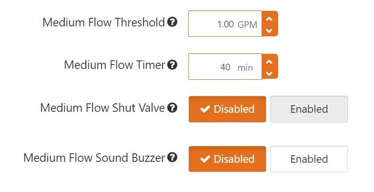This screenshot has height=192, width=374.
Task: Click the min unit text
Action: click(245, 67)
